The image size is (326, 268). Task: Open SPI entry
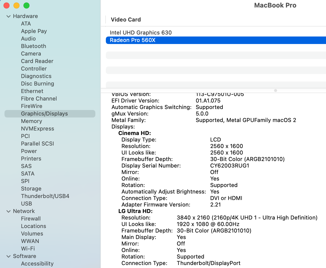[x=25, y=181]
